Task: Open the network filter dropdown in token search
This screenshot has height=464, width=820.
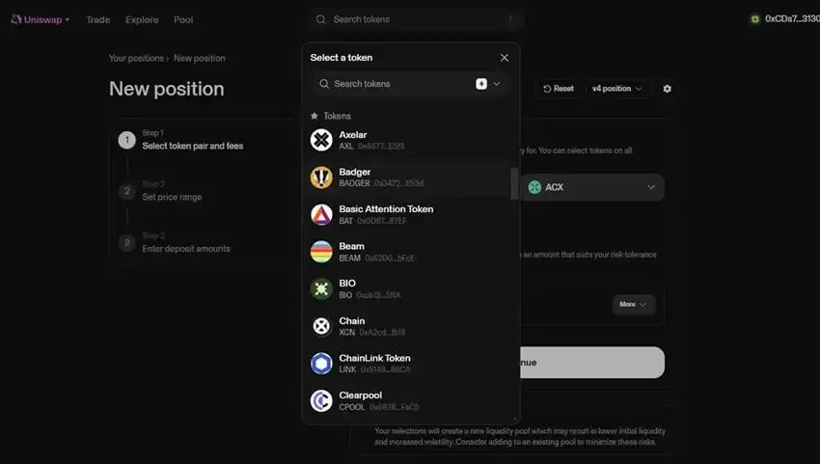Action: tap(488, 84)
